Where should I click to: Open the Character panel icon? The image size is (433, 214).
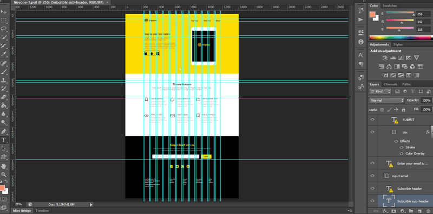tap(360, 55)
